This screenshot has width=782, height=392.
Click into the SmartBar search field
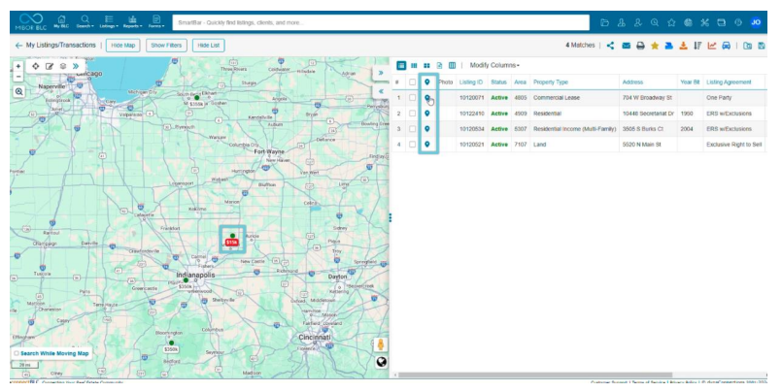click(381, 22)
